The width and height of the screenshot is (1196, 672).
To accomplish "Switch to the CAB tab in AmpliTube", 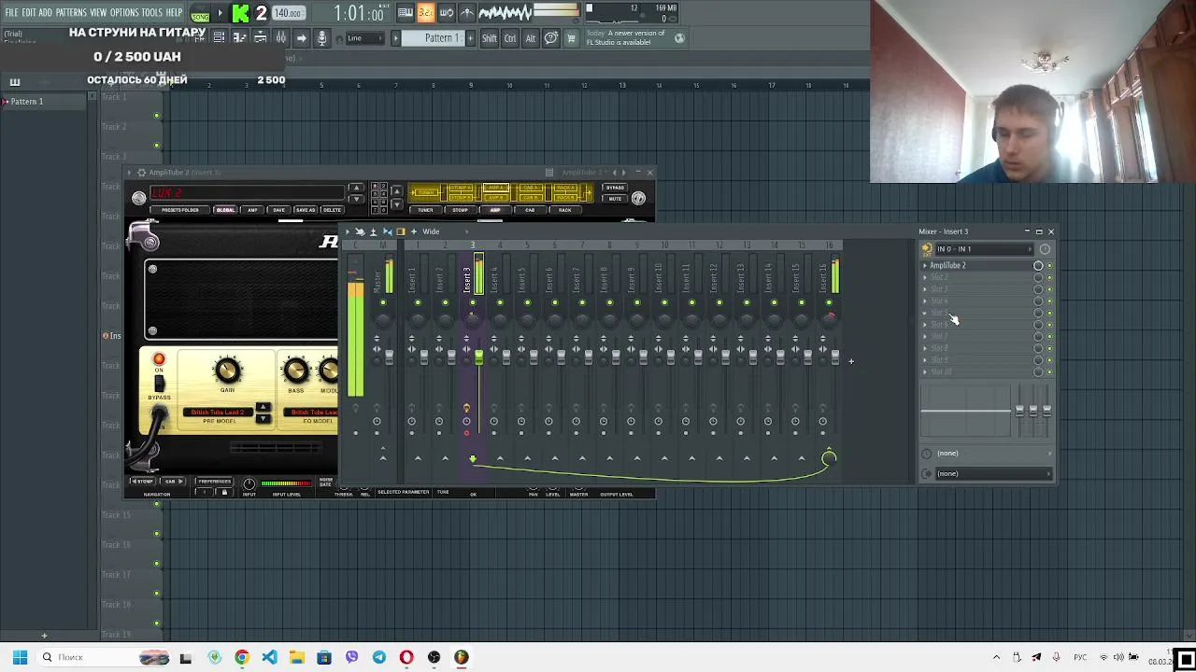I will coord(530,210).
